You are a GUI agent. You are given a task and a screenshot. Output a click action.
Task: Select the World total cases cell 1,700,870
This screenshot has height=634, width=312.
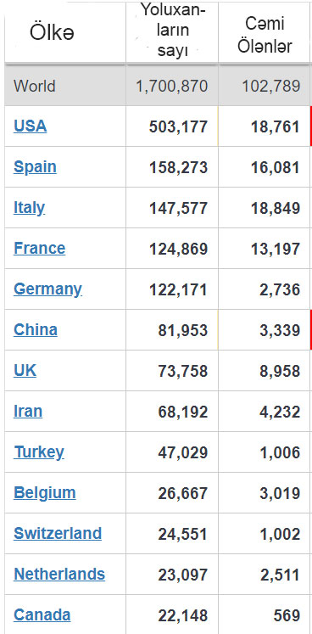pos(172,86)
